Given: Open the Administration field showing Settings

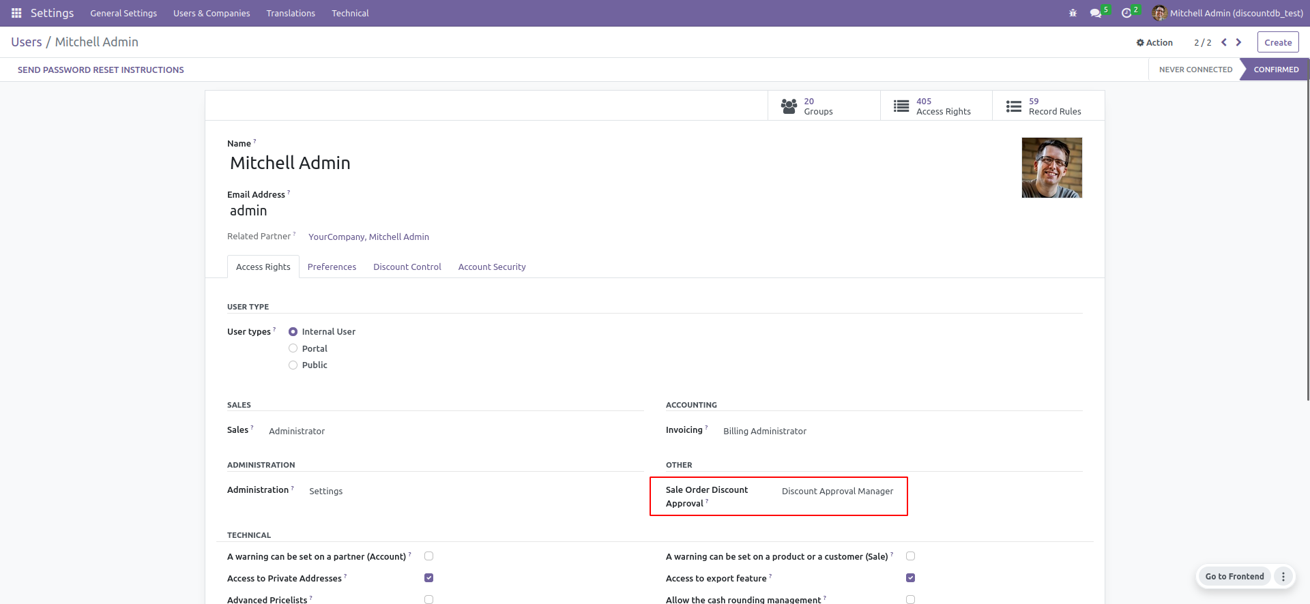Looking at the screenshot, I should pos(326,492).
